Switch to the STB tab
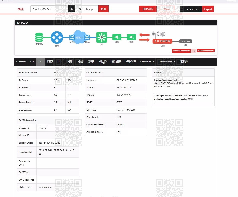The image size is (238, 197). click(x=32, y=62)
